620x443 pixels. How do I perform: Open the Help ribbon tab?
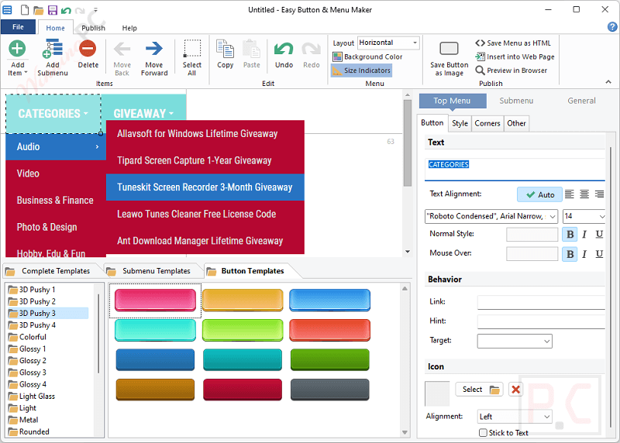pyautogui.click(x=129, y=28)
